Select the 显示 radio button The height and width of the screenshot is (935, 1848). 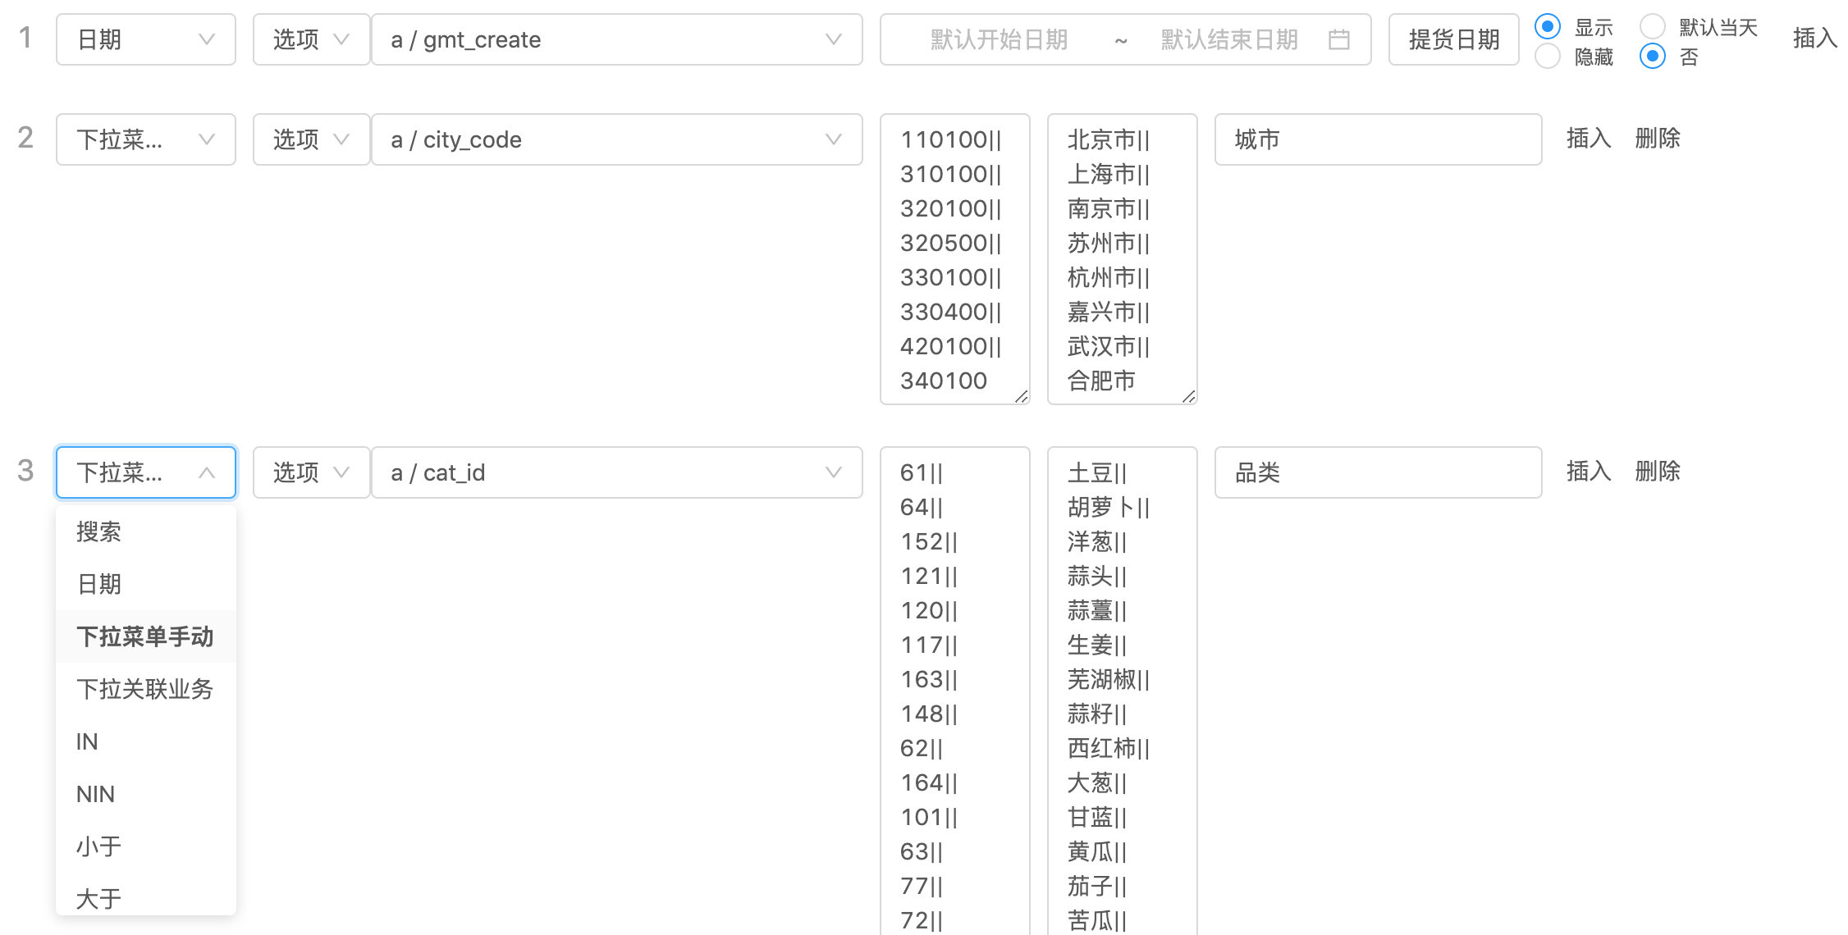pos(1547,26)
